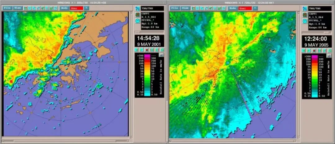Click the Mode button in right window

click(x=232, y=8)
